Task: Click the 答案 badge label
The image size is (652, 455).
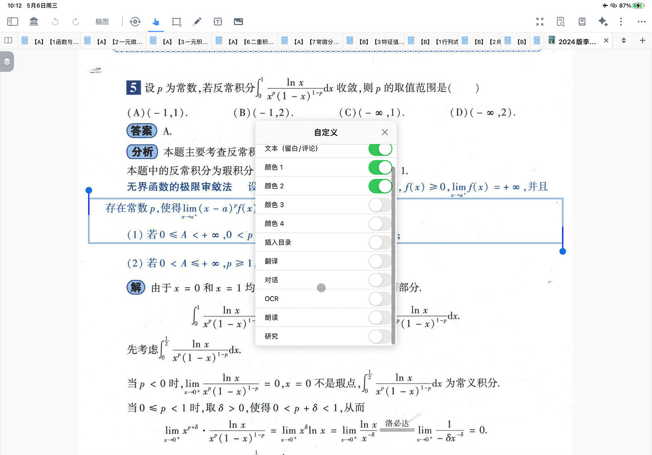Action: tap(142, 131)
